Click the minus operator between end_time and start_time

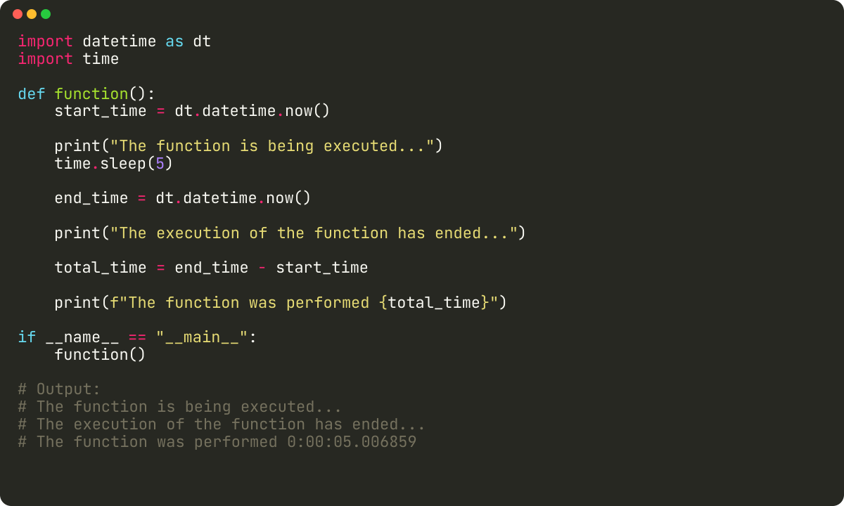(x=262, y=268)
